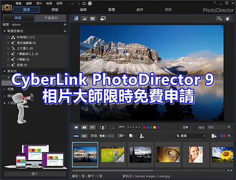Click into the search field (搜尋)

click(190, 136)
